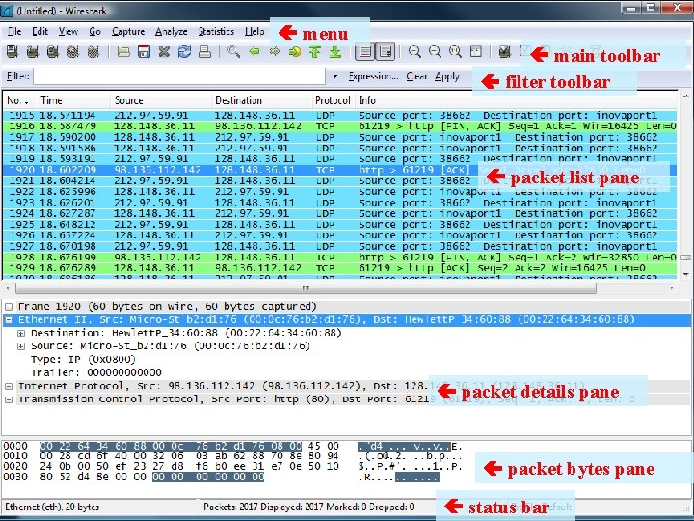Select packet 1928 from 98.136.112.142
This screenshot has height=521, width=694.
pos(340,257)
